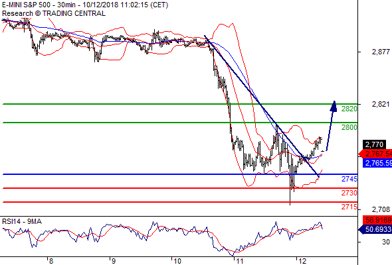
Task: Click the blue 2,765.59 moving average tag
Action: (x=377, y=163)
